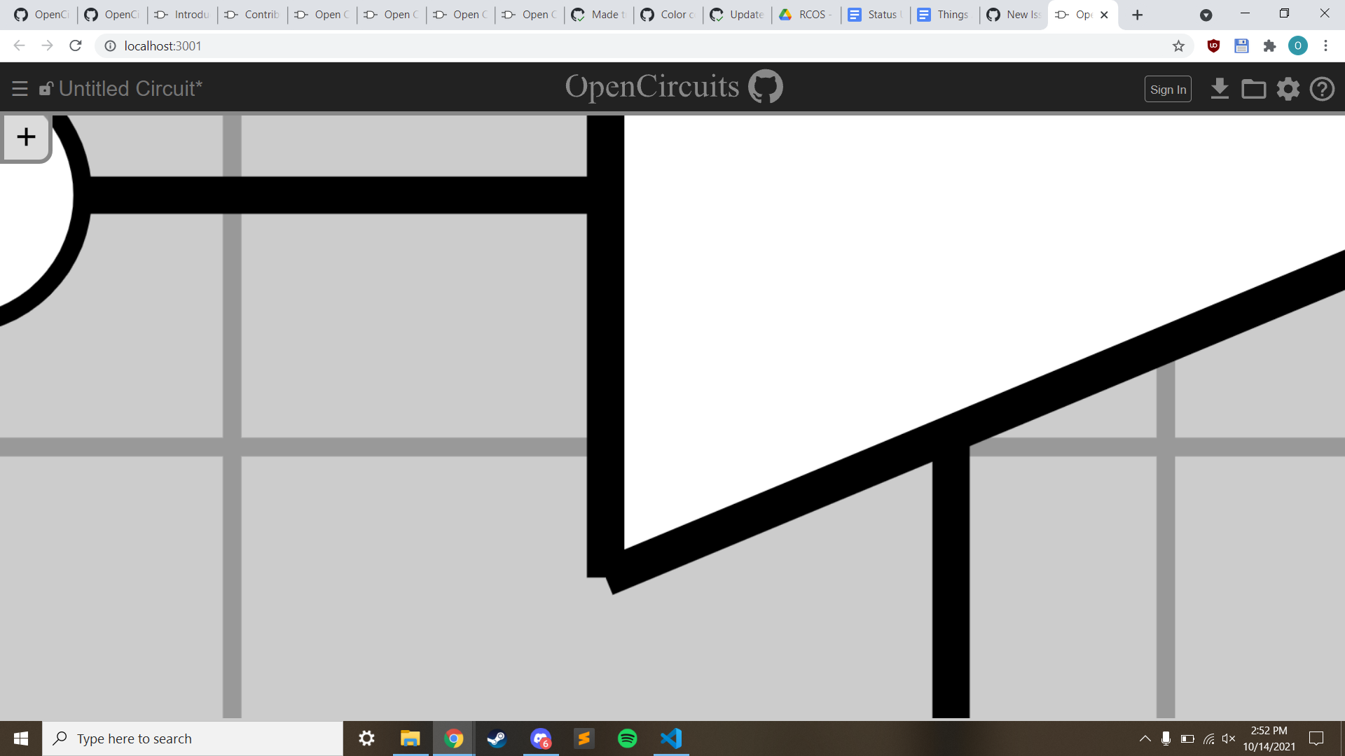Open the circuit download menu

pyautogui.click(x=1220, y=89)
